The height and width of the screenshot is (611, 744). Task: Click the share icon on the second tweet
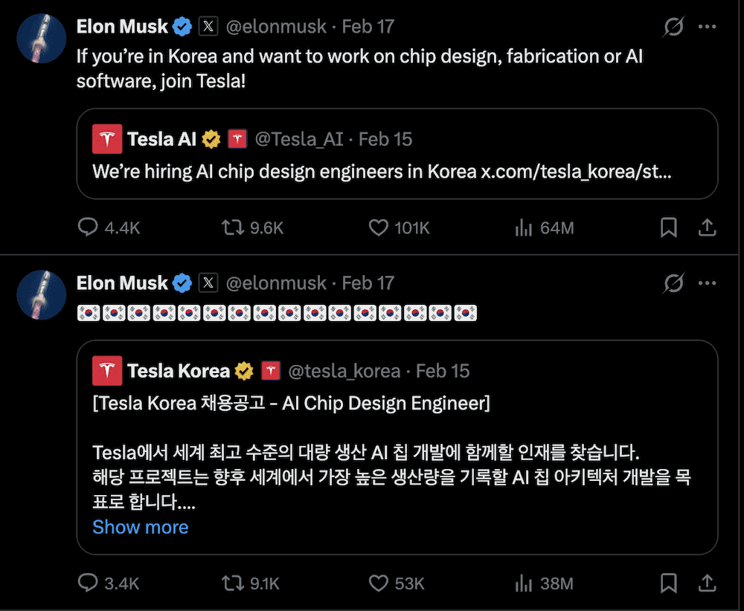pyautogui.click(x=708, y=583)
